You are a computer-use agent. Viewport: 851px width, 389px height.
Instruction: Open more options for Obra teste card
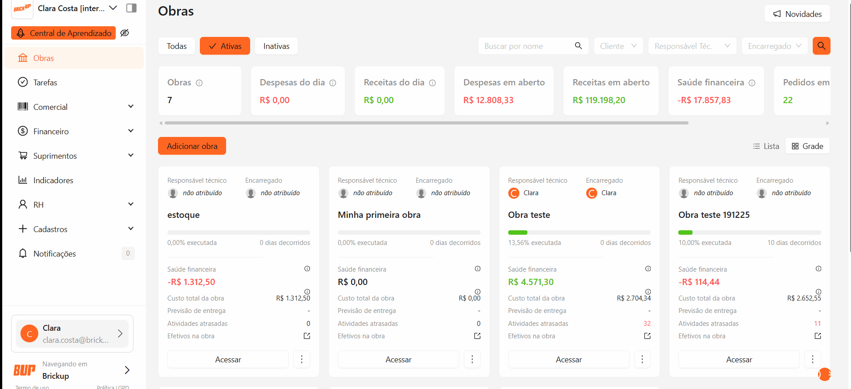(x=642, y=359)
